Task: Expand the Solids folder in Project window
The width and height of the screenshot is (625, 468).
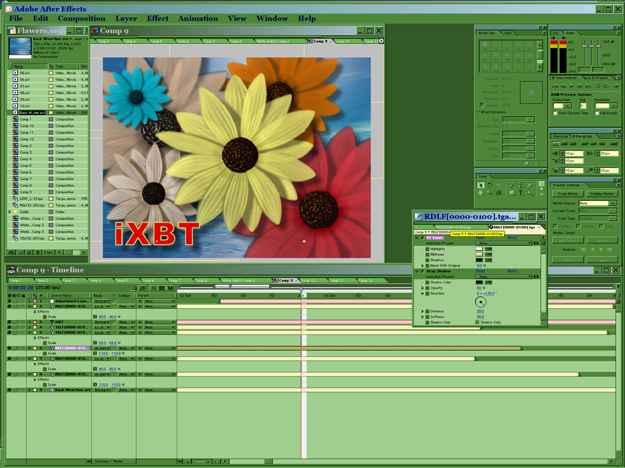Action: [10, 211]
